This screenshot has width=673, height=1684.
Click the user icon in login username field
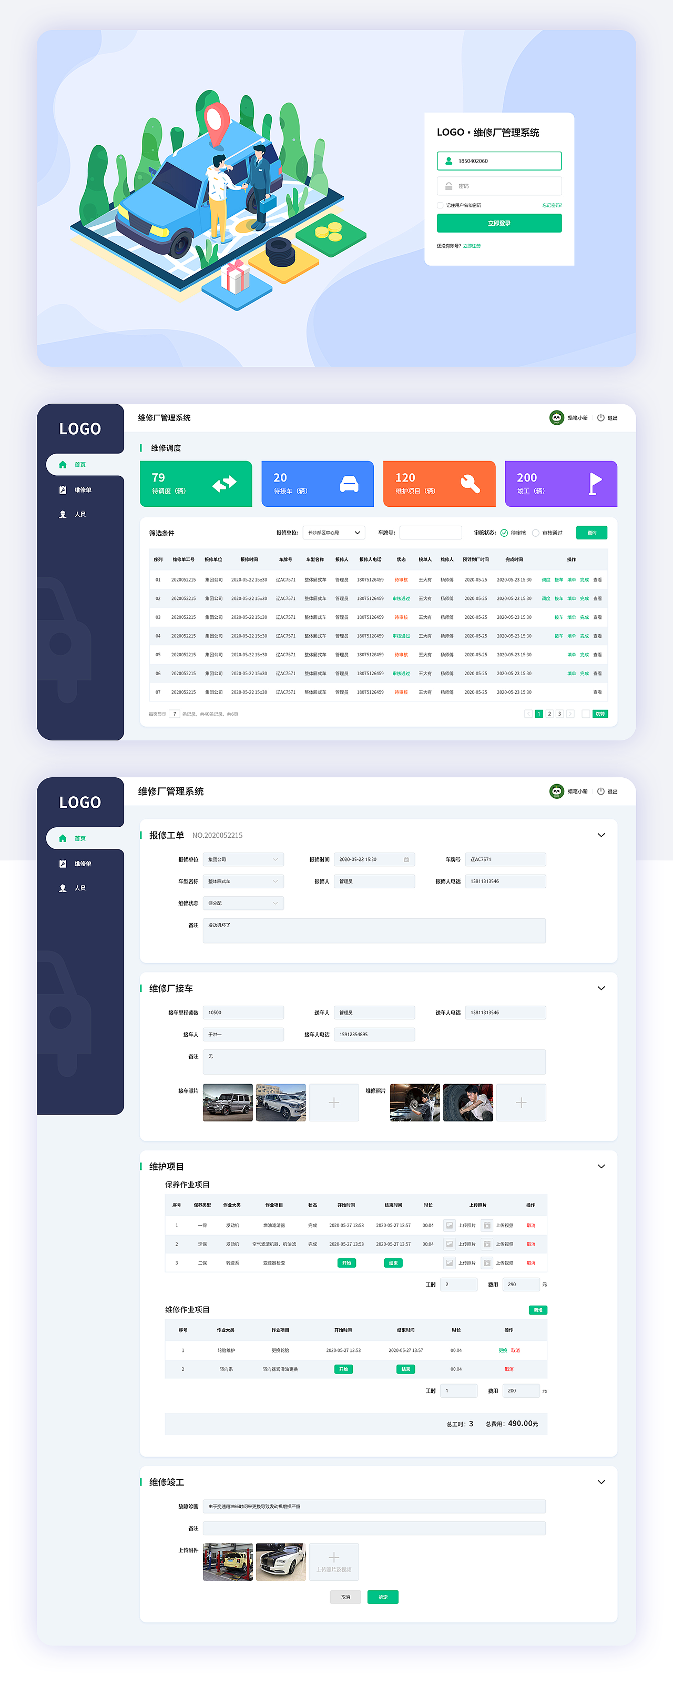coord(448,161)
